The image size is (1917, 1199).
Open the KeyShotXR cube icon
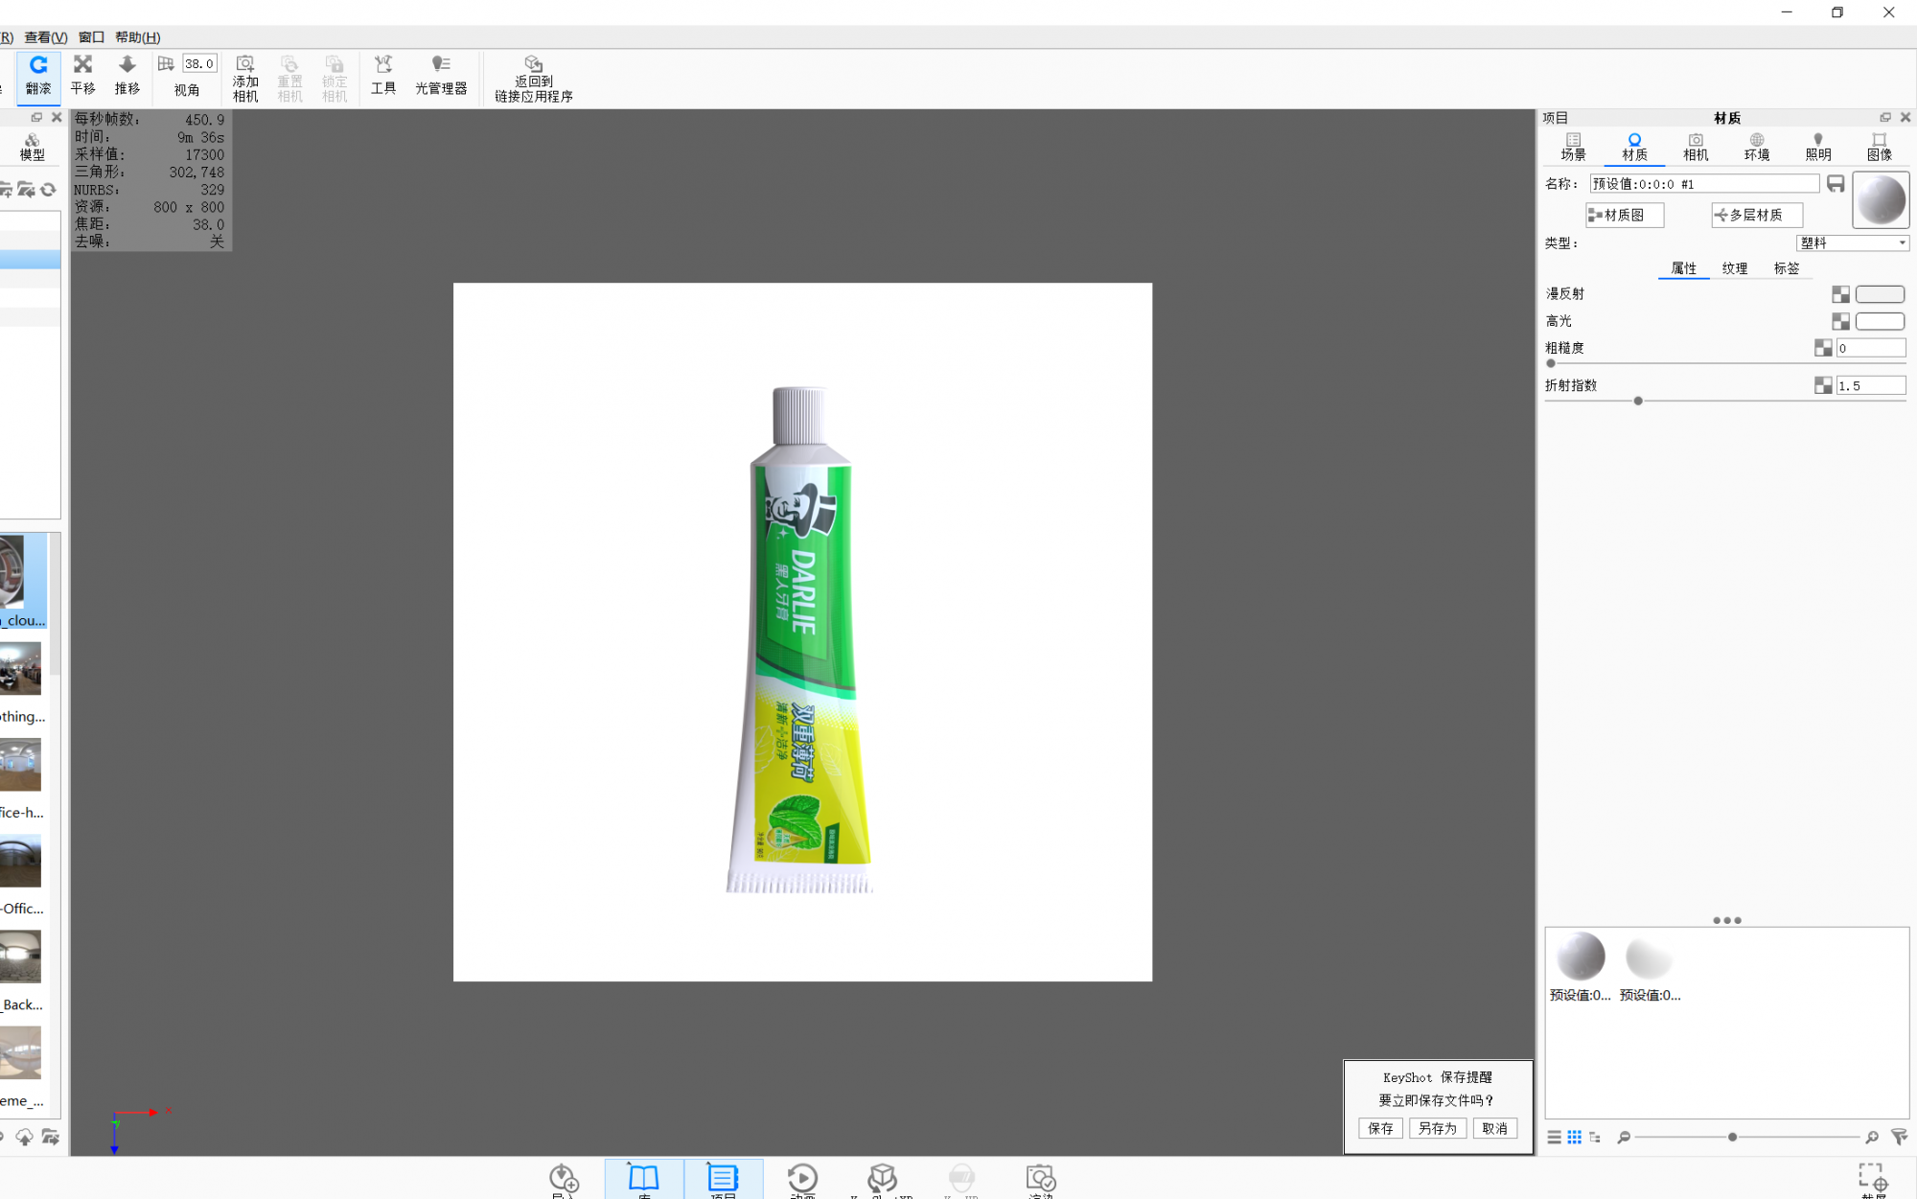[882, 1179]
